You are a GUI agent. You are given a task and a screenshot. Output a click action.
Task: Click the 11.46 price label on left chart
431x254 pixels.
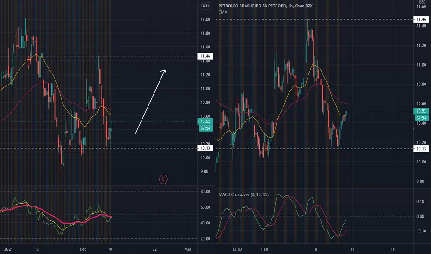click(205, 56)
